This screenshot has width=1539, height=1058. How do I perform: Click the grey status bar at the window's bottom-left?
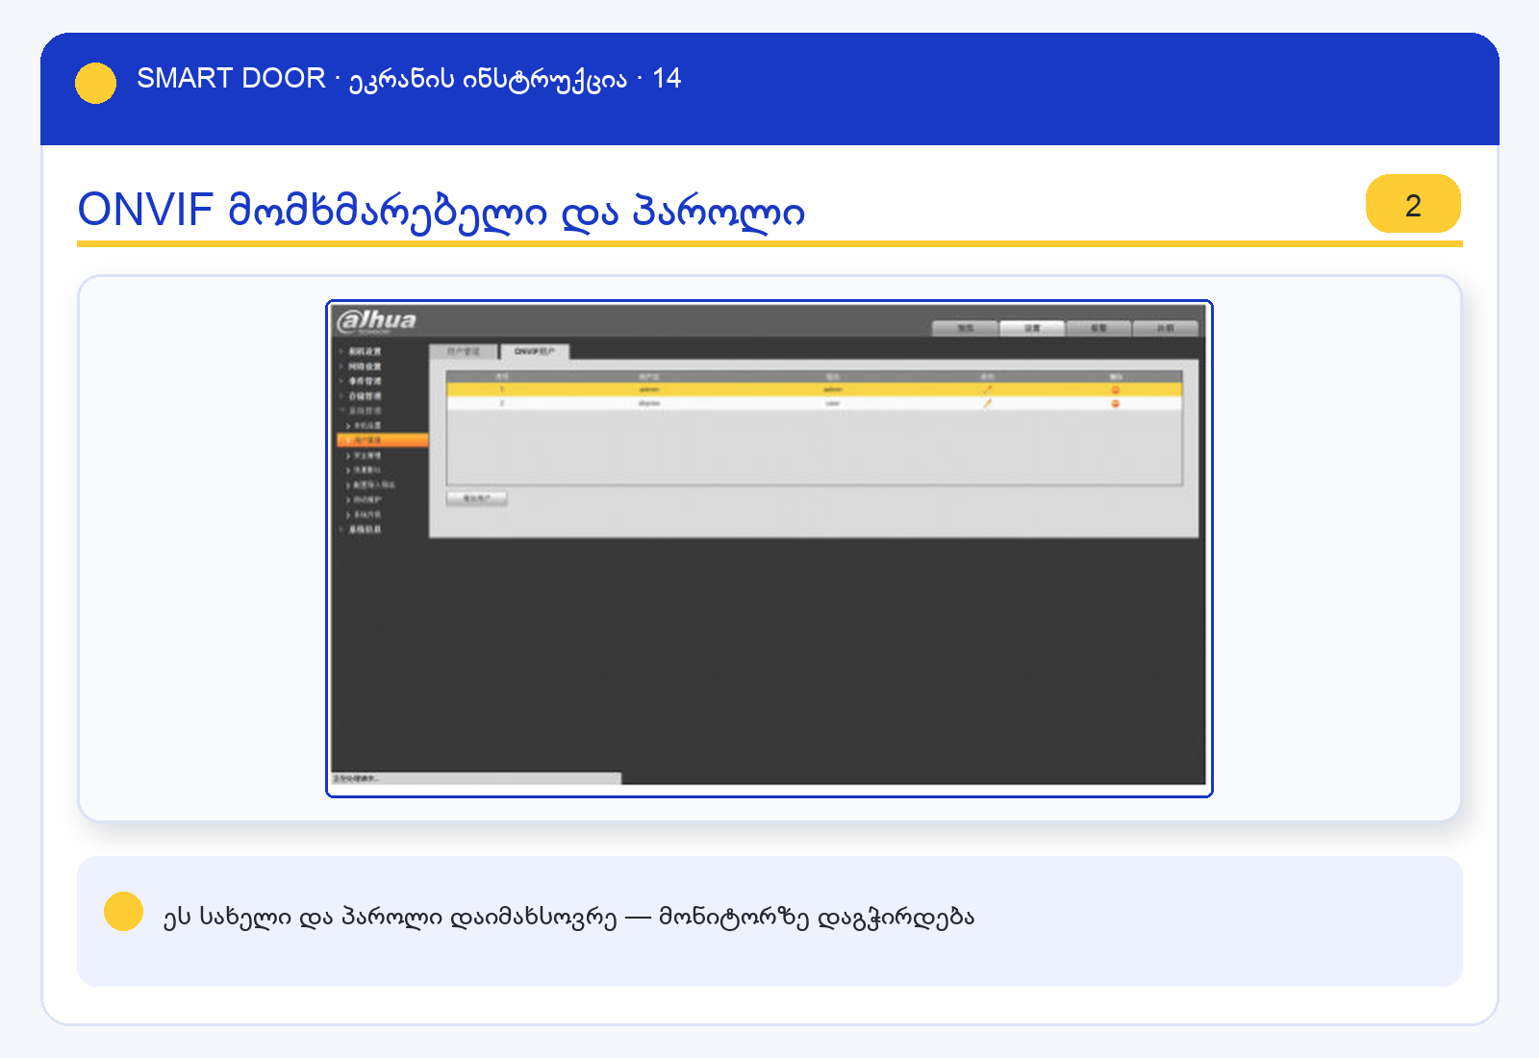[476, 778]
